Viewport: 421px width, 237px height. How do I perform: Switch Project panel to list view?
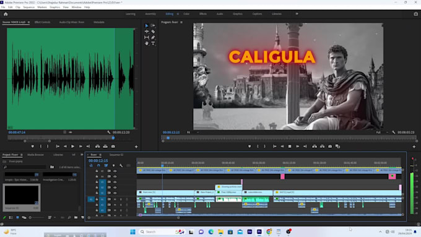point(11,217)
